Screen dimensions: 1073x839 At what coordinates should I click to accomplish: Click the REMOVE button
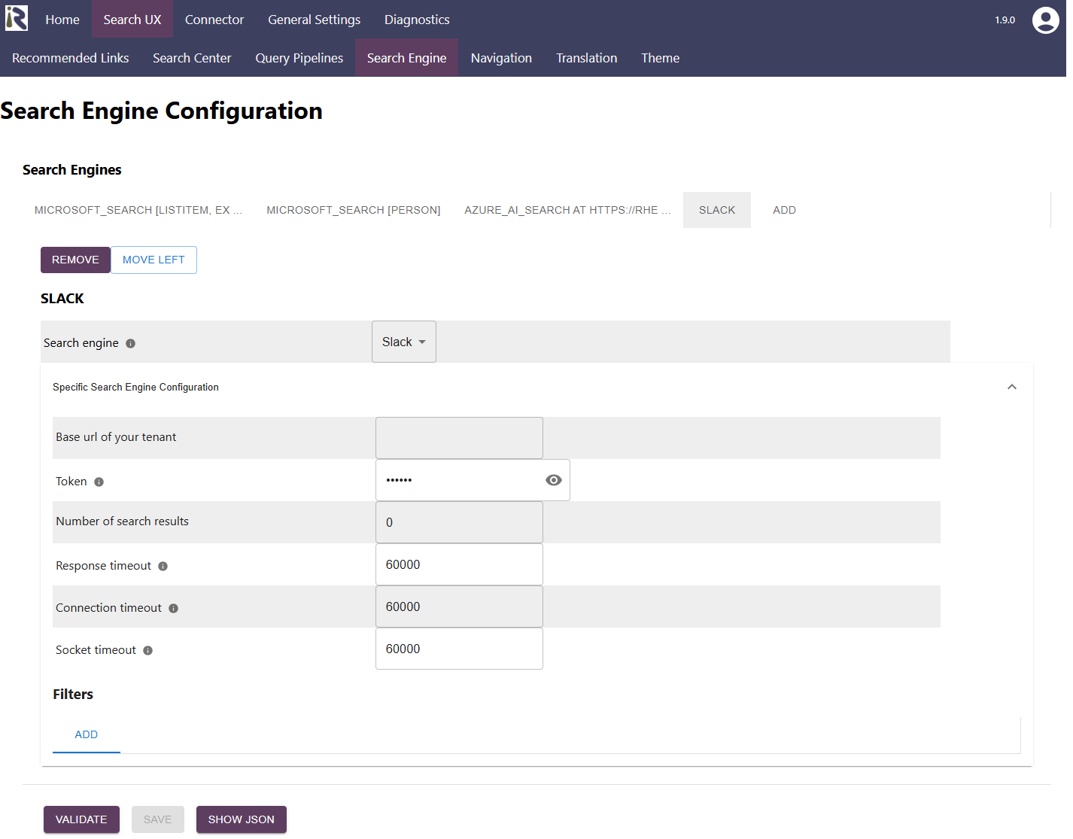pyautogui.click(x=75, y=260)
